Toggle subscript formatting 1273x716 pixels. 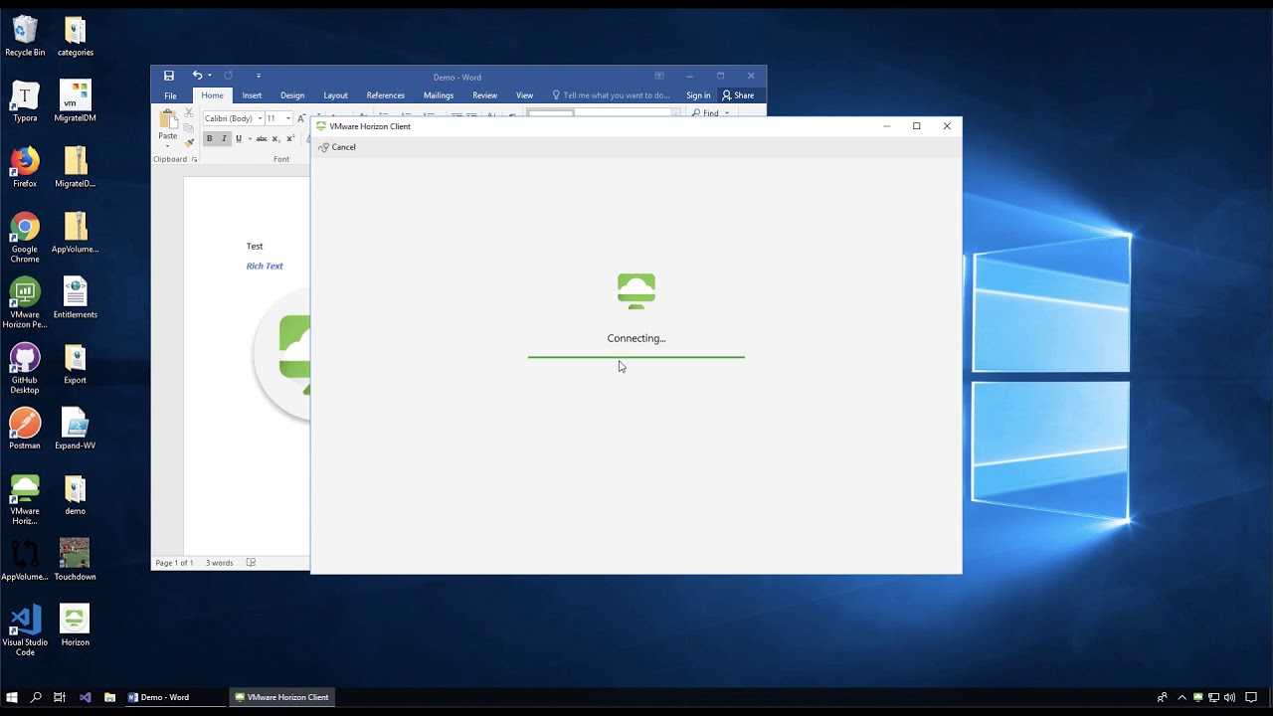275,138
